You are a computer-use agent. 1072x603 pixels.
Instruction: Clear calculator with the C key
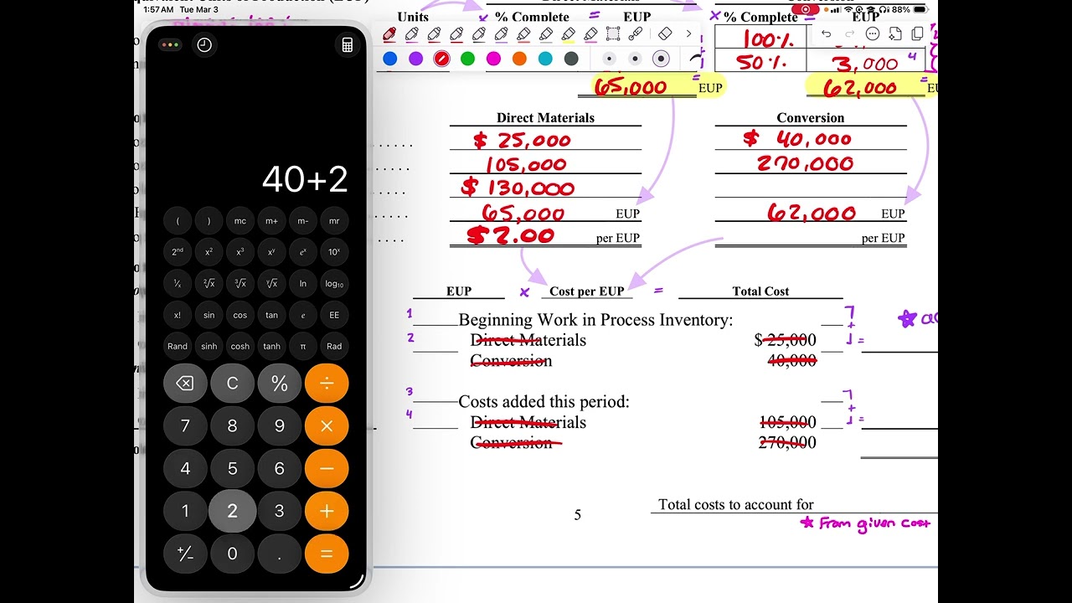(x=232, y=384)
